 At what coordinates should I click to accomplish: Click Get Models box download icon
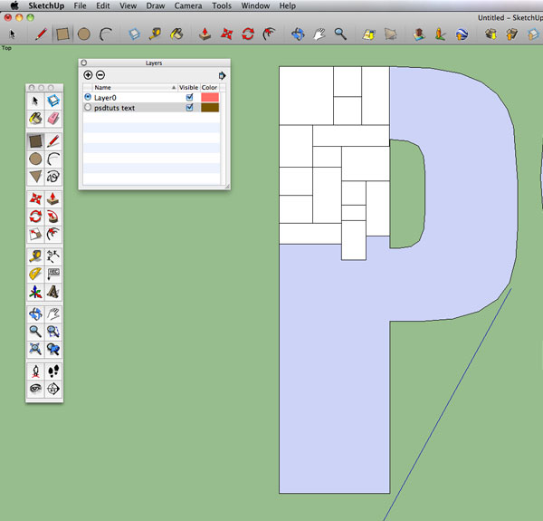tap(491, 34)
